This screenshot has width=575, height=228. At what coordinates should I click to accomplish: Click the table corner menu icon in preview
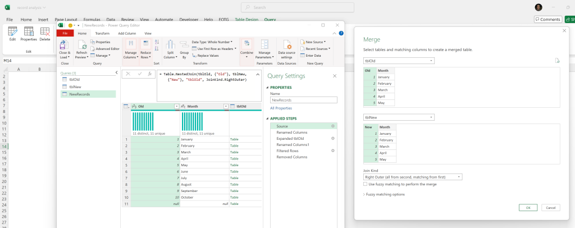(126, 106)
